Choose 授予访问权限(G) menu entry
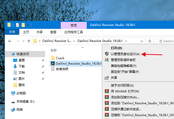The image size is (174, 119). (122, 85)
